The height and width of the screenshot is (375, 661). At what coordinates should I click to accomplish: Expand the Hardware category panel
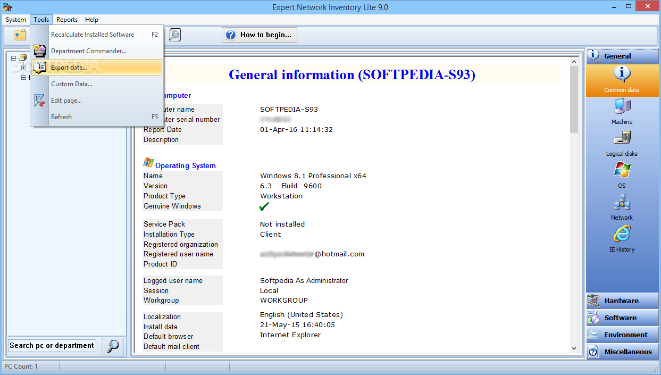pyautogui.click(x=622, y=301)
